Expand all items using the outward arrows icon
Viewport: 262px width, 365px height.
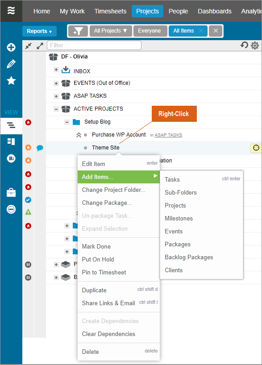39,45
